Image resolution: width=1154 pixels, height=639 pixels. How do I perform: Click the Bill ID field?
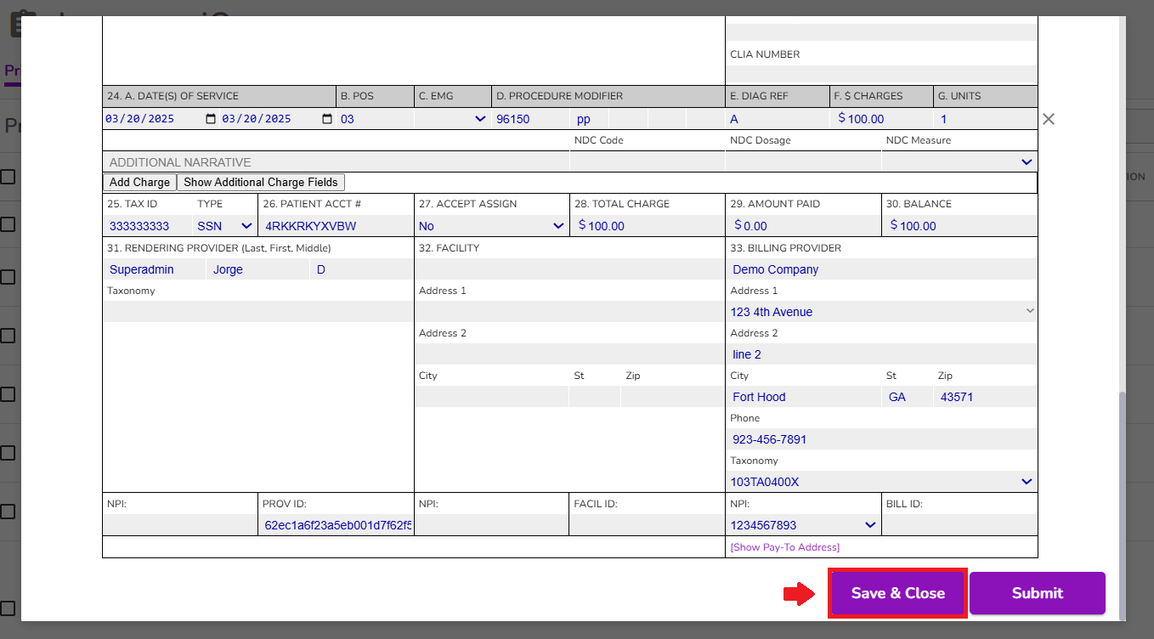(959, 524)
